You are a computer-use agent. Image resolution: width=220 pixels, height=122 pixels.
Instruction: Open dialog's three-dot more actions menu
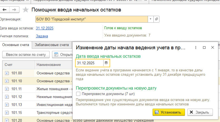coord(196,48)
